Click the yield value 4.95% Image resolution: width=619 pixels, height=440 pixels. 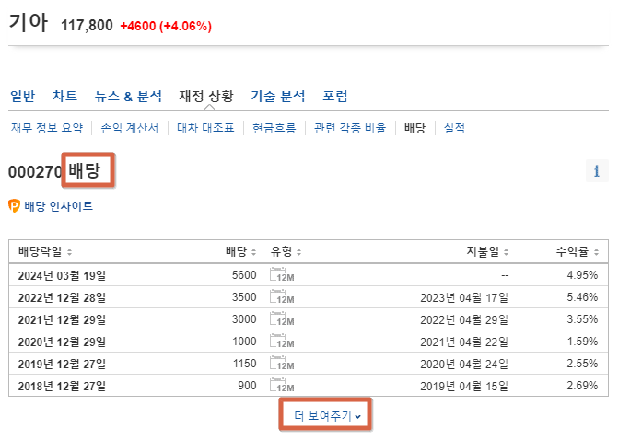pos(582,275)
